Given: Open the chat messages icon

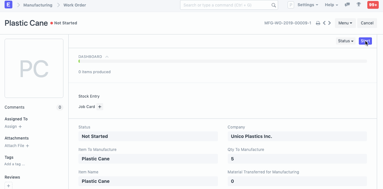Looking at the screenshot, I should point(347,5).
